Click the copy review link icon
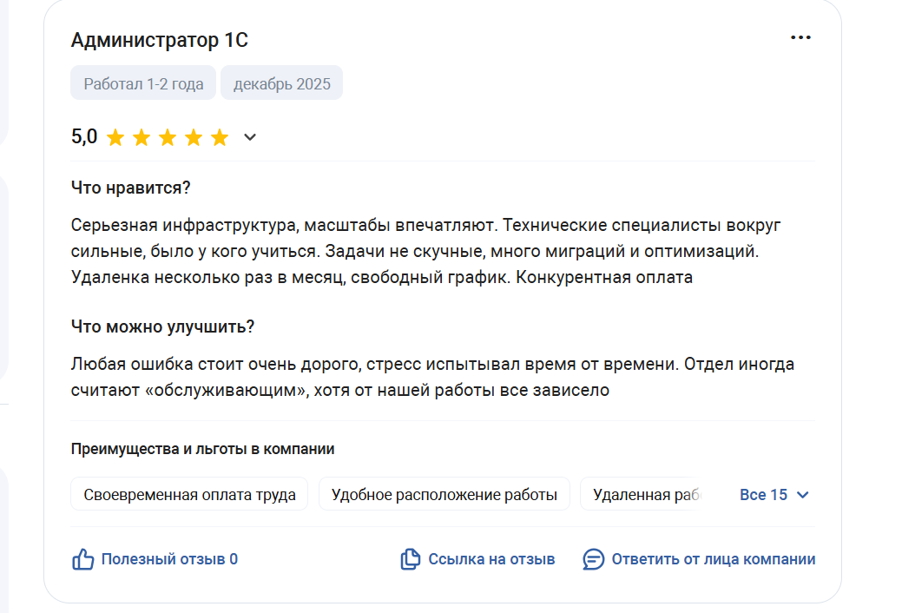Screen dimensions: 902x613 (410, 559)
